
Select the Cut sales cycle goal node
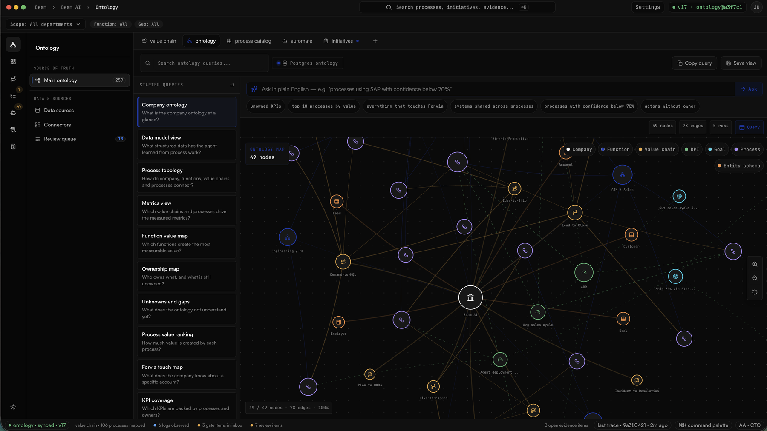click(x=679, y=196)
